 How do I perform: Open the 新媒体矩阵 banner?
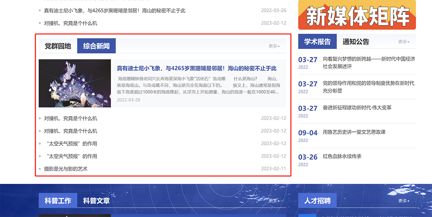coord(357,15)
